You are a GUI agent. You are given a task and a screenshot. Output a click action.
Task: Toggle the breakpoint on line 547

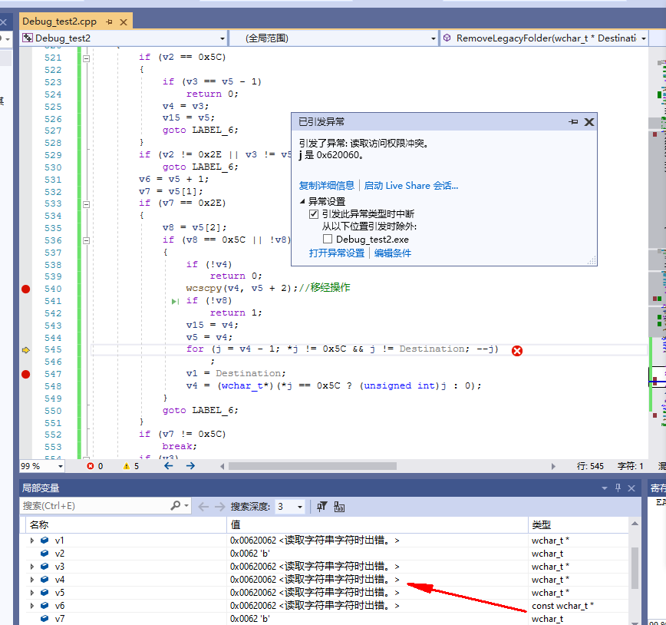[25, 374]
